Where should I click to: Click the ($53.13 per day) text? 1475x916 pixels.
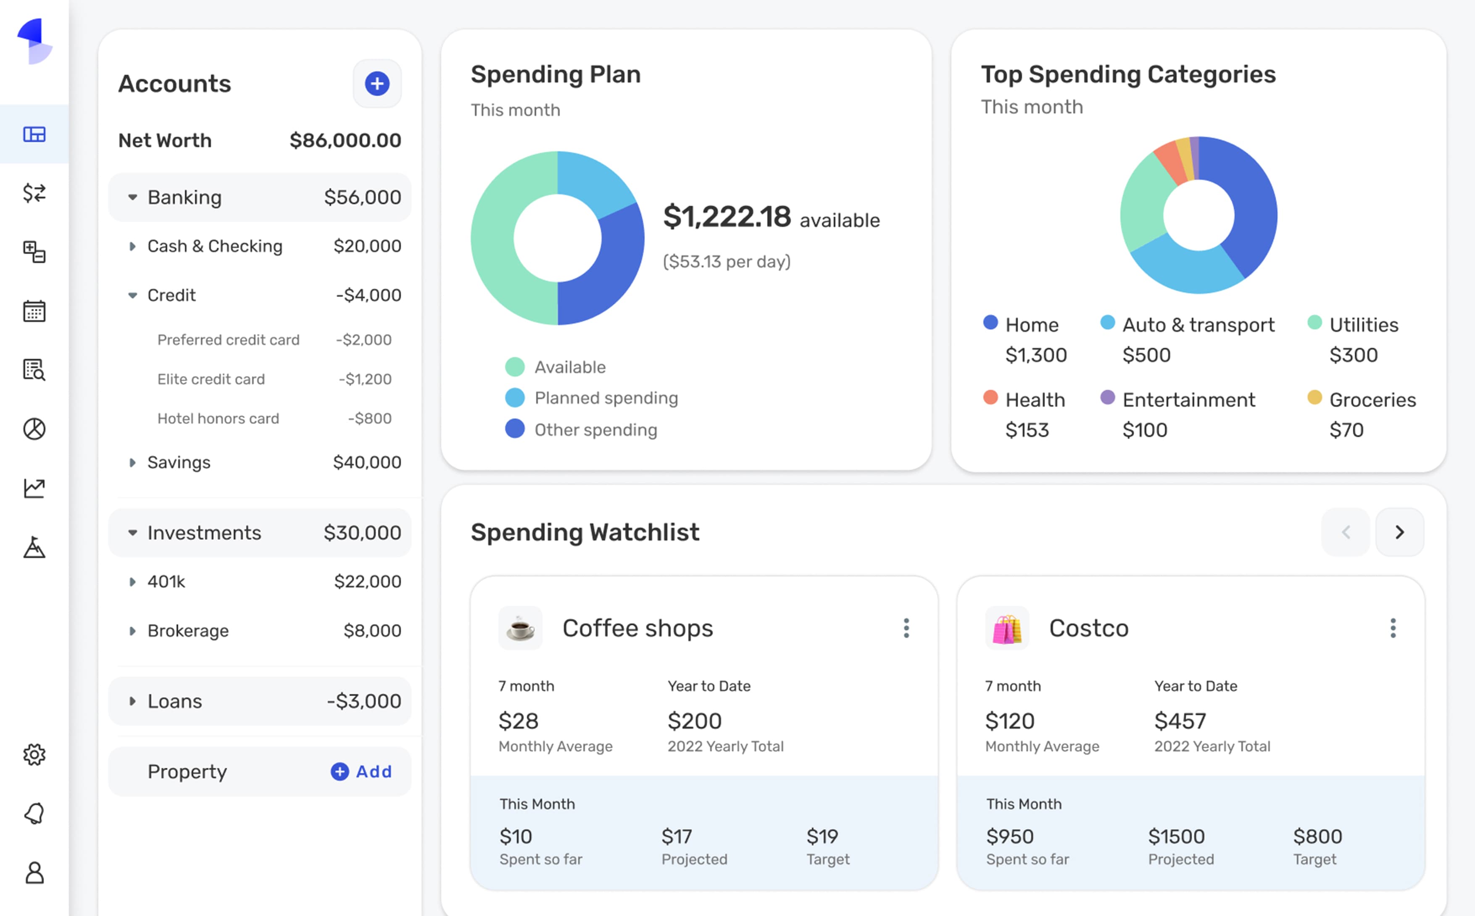[x=727, y=262]
